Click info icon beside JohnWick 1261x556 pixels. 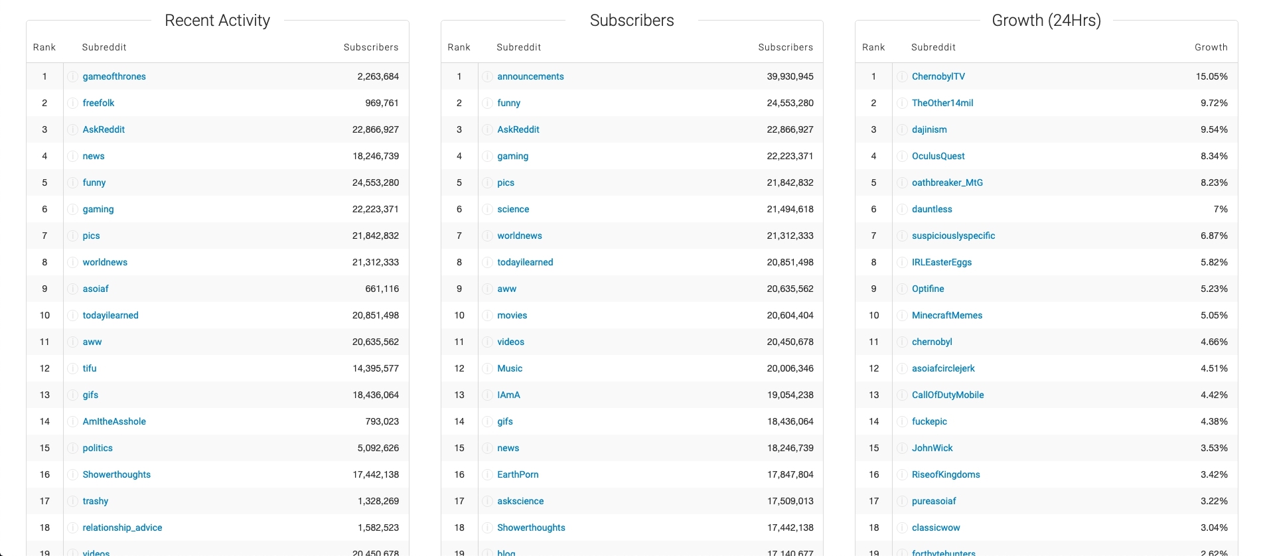[x=902, y=449]
